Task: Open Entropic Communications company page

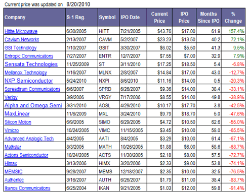Action: coord(29,56)
